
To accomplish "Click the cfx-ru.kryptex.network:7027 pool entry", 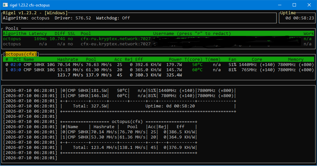I will (x=116, y=39).
